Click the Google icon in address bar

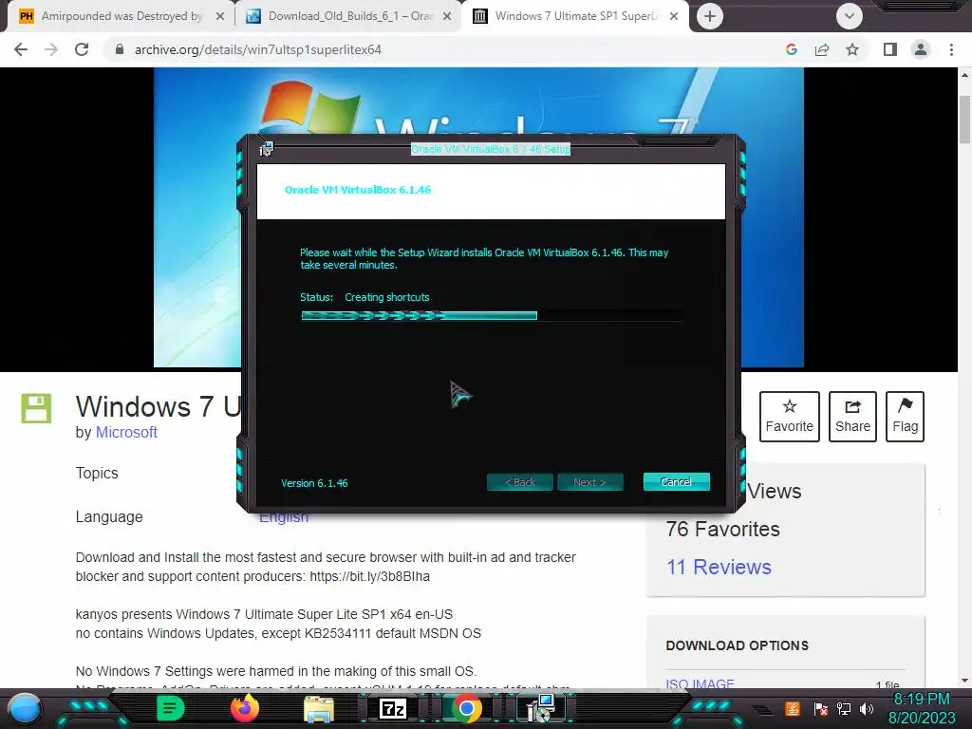[x=792, y=49]
